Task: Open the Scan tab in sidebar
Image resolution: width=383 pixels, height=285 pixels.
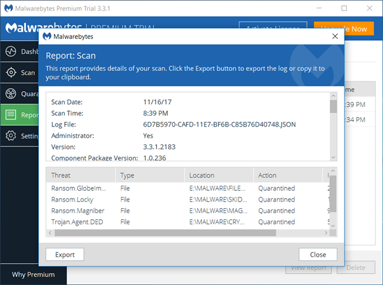Action: [20, 73]
